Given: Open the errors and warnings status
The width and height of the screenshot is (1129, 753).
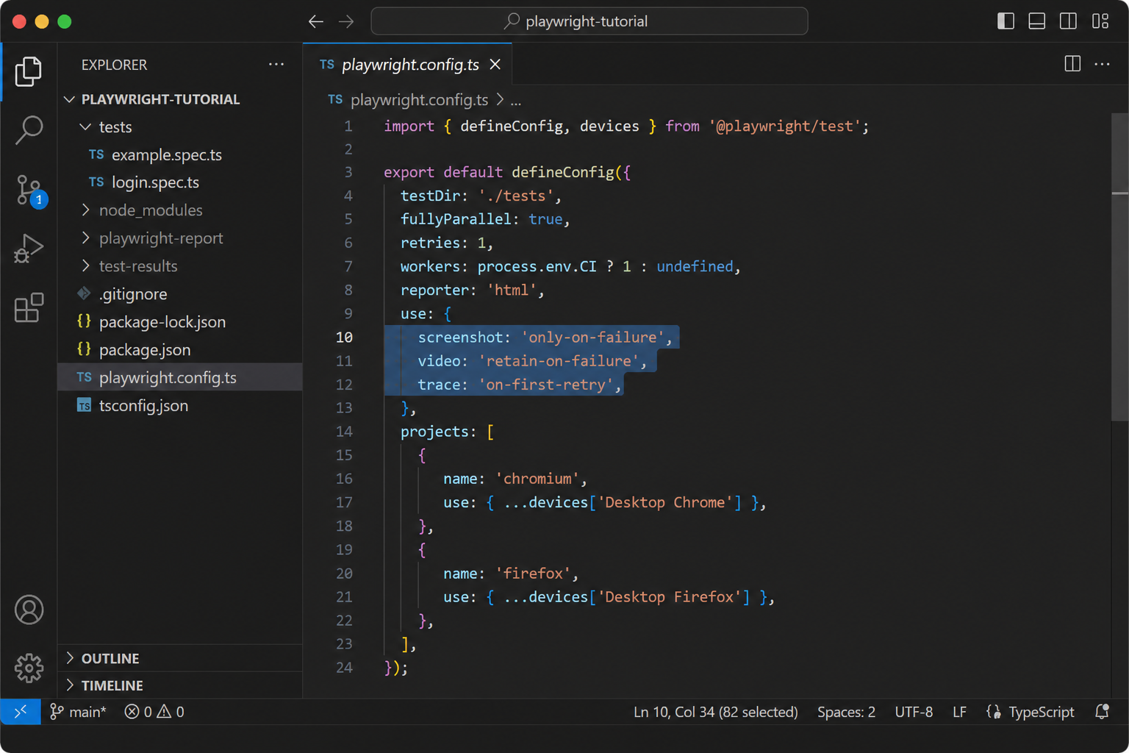Looking at the screenshot, I should pyautogui.click(x=154, y=712).
